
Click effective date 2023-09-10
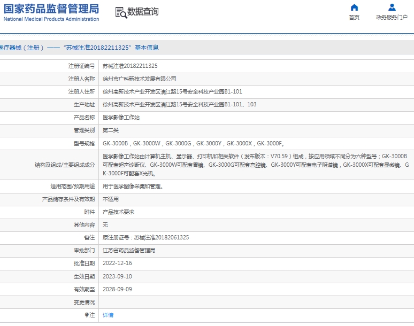(x=117, y=276)
